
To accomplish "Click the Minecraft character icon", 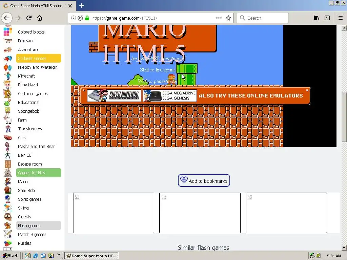I will [8, 76].
